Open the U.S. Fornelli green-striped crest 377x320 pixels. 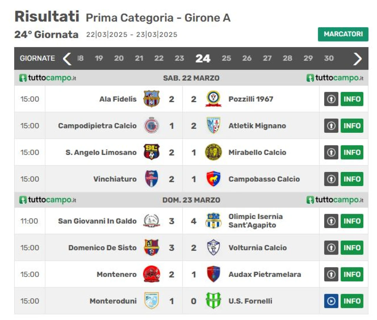coord(213,301)
